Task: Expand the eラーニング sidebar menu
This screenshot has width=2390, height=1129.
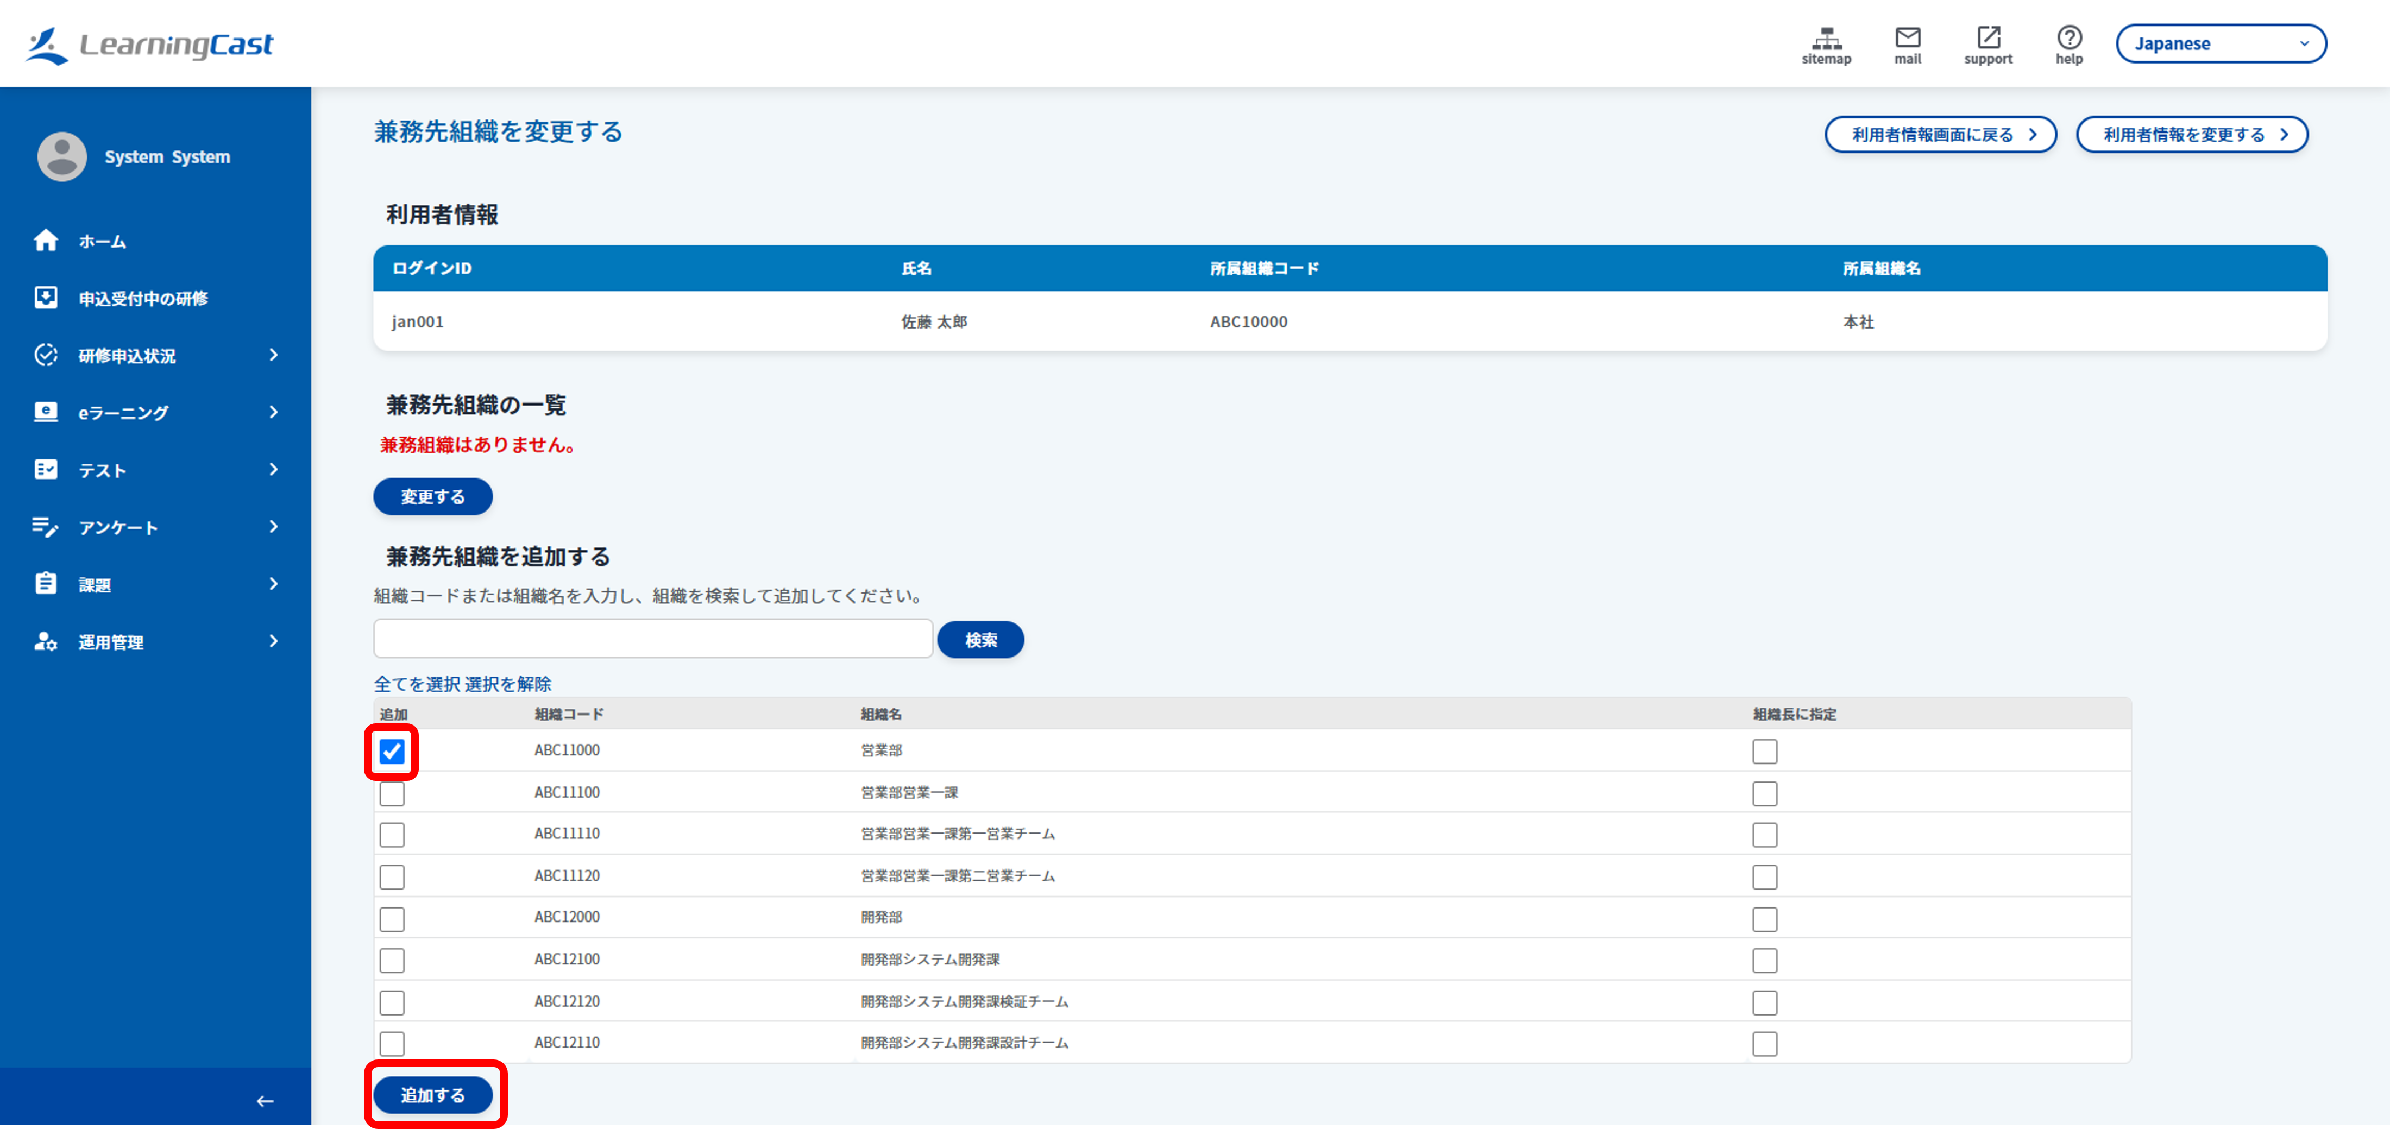Action: [x=155, y=412]
